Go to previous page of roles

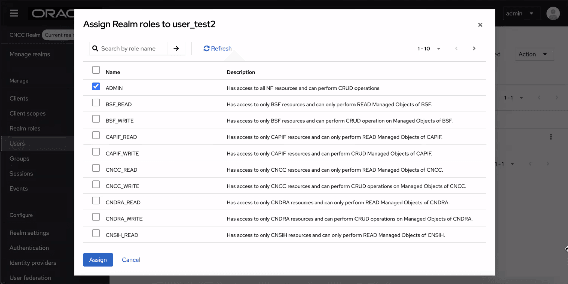click(456, 48)
